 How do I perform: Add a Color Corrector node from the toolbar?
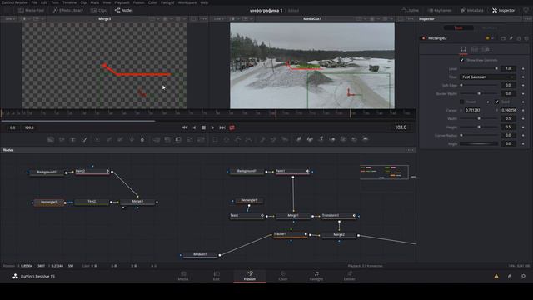97,139
